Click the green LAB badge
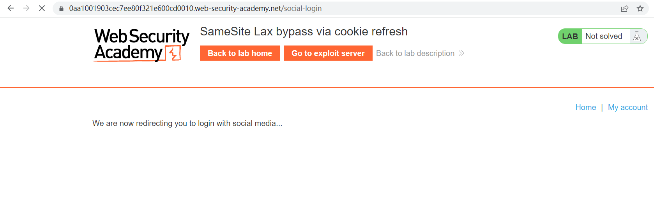 pos(570,36)
